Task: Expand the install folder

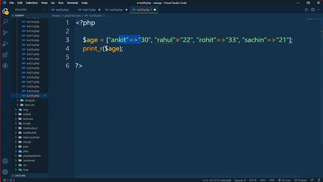Action: coord(27,114)
